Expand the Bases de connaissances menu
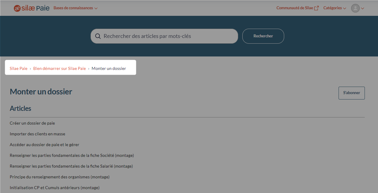 [x=75, y=8]
